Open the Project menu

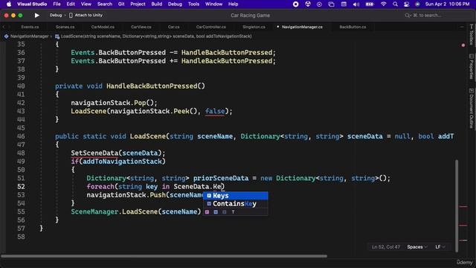tap(138, 4)
